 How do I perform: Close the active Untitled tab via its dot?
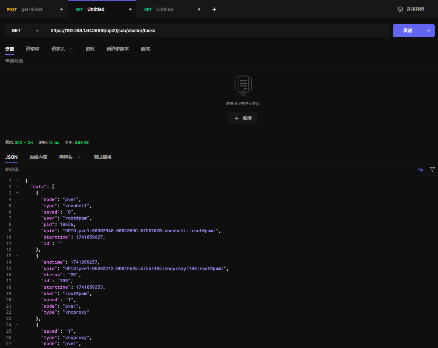(x=130, y=9)
